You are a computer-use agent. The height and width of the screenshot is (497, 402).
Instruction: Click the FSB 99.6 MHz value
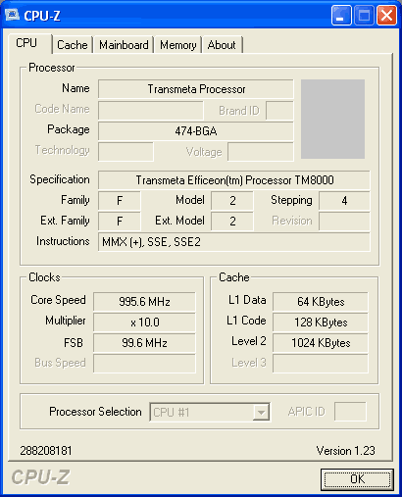(144, 343)
